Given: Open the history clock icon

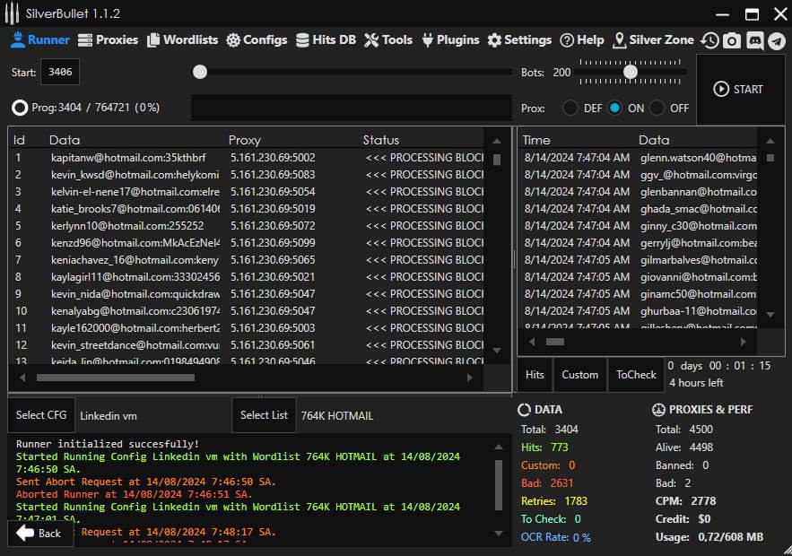Looking at the screenshot, I should (x=709, y=40).
